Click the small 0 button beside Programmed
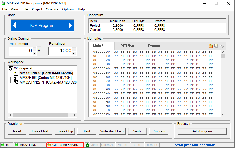Image resolution: width=235 pixels, height=148 pixels. coord(39,51)
